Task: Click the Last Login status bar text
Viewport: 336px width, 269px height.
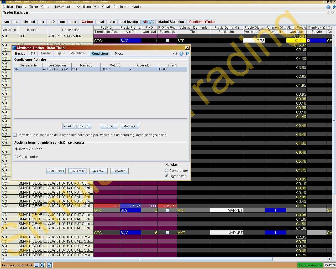Action: 17,265
